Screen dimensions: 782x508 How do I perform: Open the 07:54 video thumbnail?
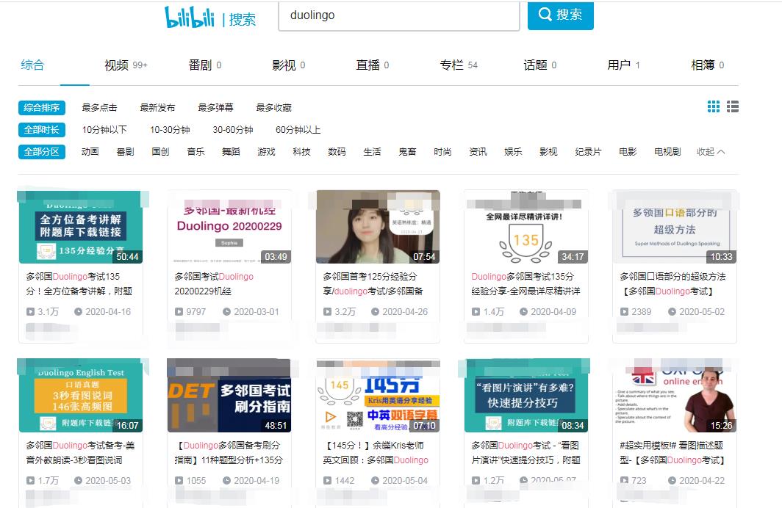[378, 227]
